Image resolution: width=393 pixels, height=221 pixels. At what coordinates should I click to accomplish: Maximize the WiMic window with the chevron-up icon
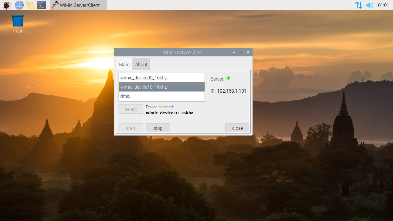coord(241,52)
